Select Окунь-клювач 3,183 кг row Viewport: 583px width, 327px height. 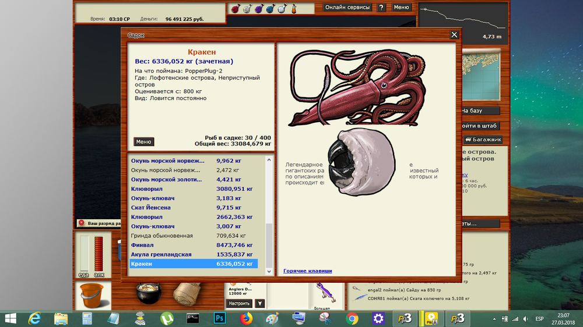click(194, 198)
